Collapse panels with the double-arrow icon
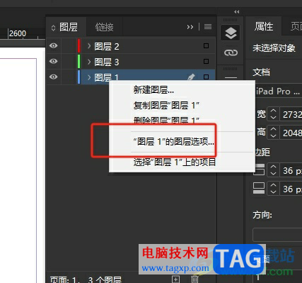The width and height of the screenshot is (302, 283). tap(237, 12)
